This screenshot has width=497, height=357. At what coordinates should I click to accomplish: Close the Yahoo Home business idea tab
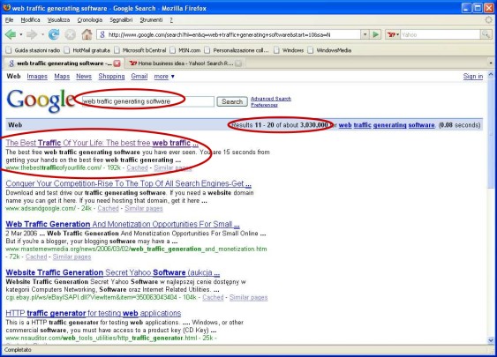238,63
